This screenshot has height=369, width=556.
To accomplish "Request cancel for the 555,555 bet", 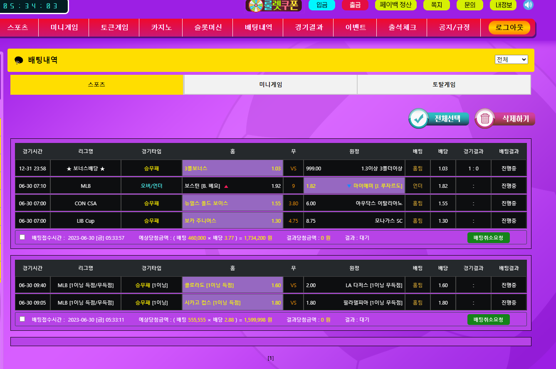I will [x=488, y=320].
